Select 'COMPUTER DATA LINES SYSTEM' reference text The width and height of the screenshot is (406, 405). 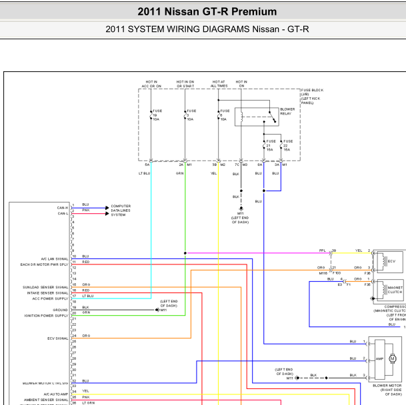click(121, 210)
